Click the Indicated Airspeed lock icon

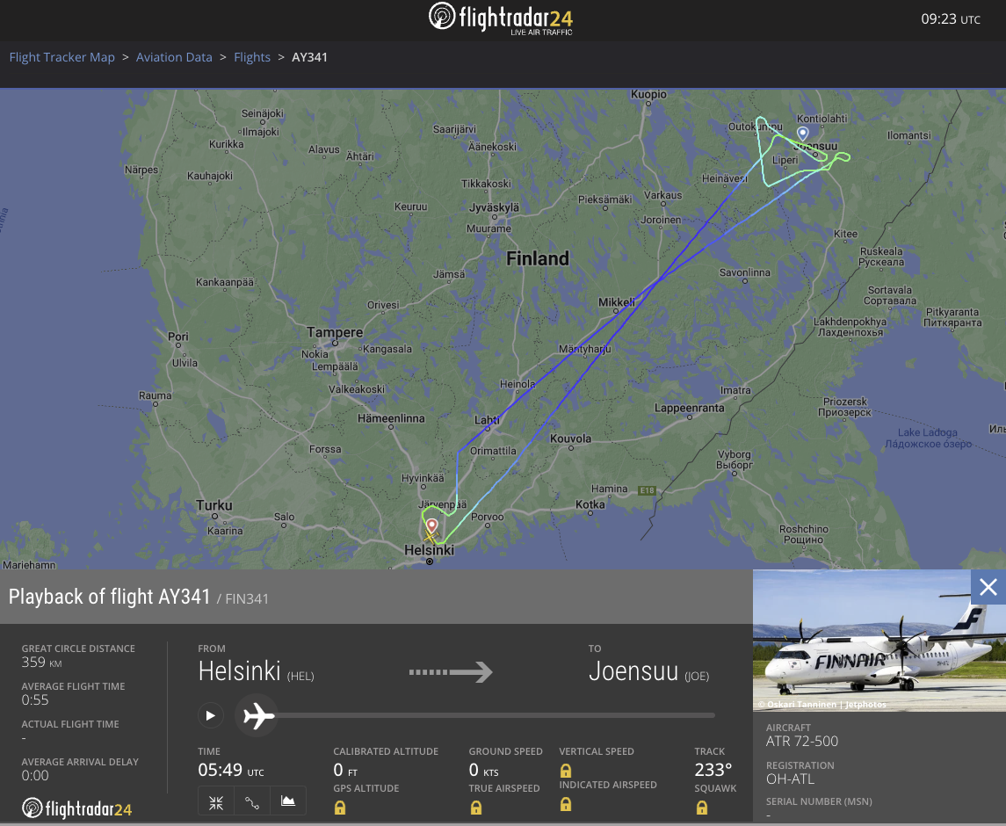click(x=566, y=804)
